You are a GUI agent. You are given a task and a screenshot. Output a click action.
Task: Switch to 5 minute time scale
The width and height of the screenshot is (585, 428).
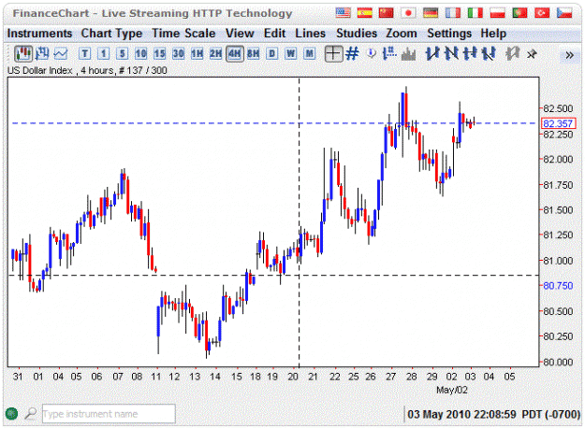[122, 54]
